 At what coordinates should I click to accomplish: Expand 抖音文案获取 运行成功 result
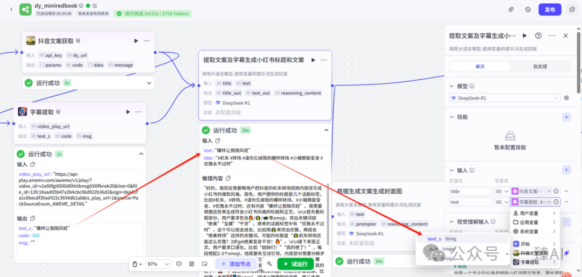[x=149, y=83]
